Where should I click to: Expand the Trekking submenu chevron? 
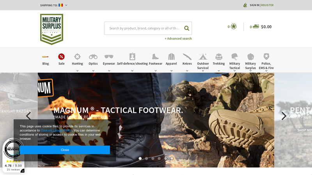point(219,71)
